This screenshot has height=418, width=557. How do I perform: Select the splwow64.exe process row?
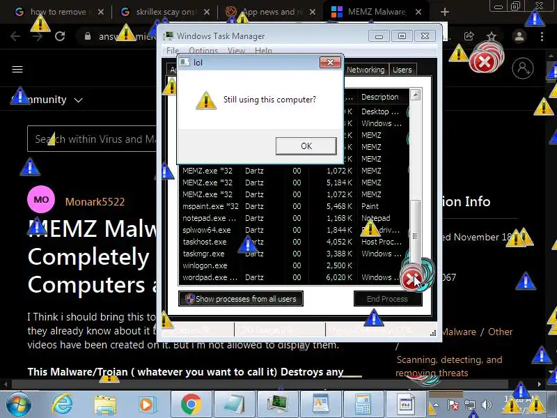pos(294,230)
